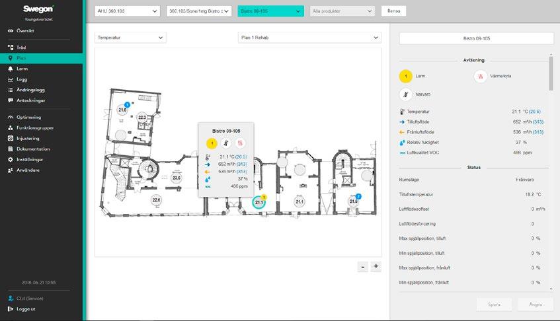Open the Träd tree view
Screen dimensions: 560x321
coord(21,48)
